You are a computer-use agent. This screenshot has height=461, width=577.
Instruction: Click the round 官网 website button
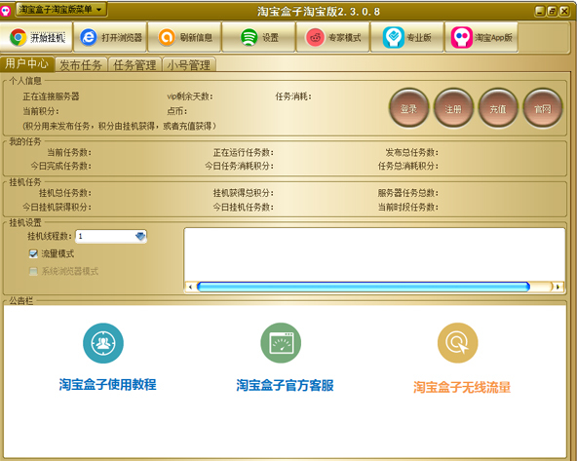[543, 108]
